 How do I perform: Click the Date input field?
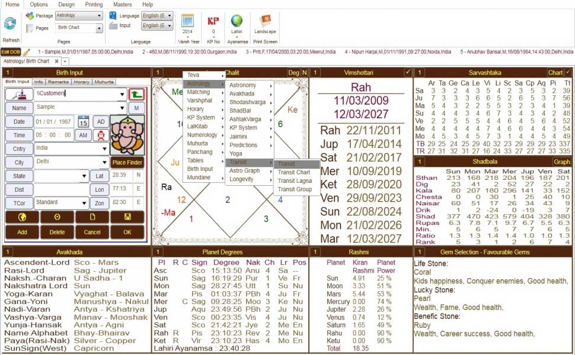click(53, 121)
